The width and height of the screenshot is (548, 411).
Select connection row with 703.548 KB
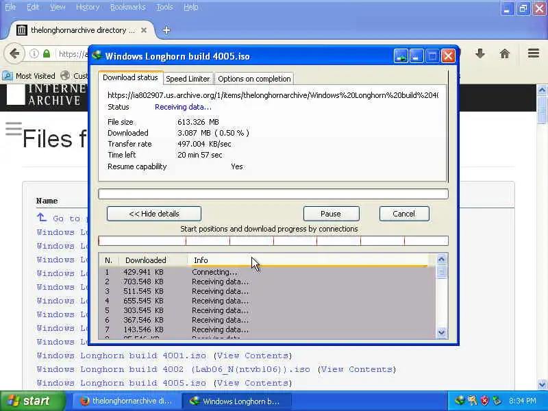(267, 282)
